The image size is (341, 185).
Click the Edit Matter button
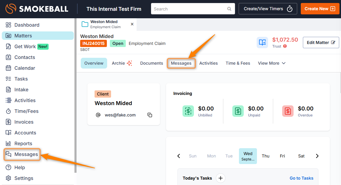[x=321, y=43]
